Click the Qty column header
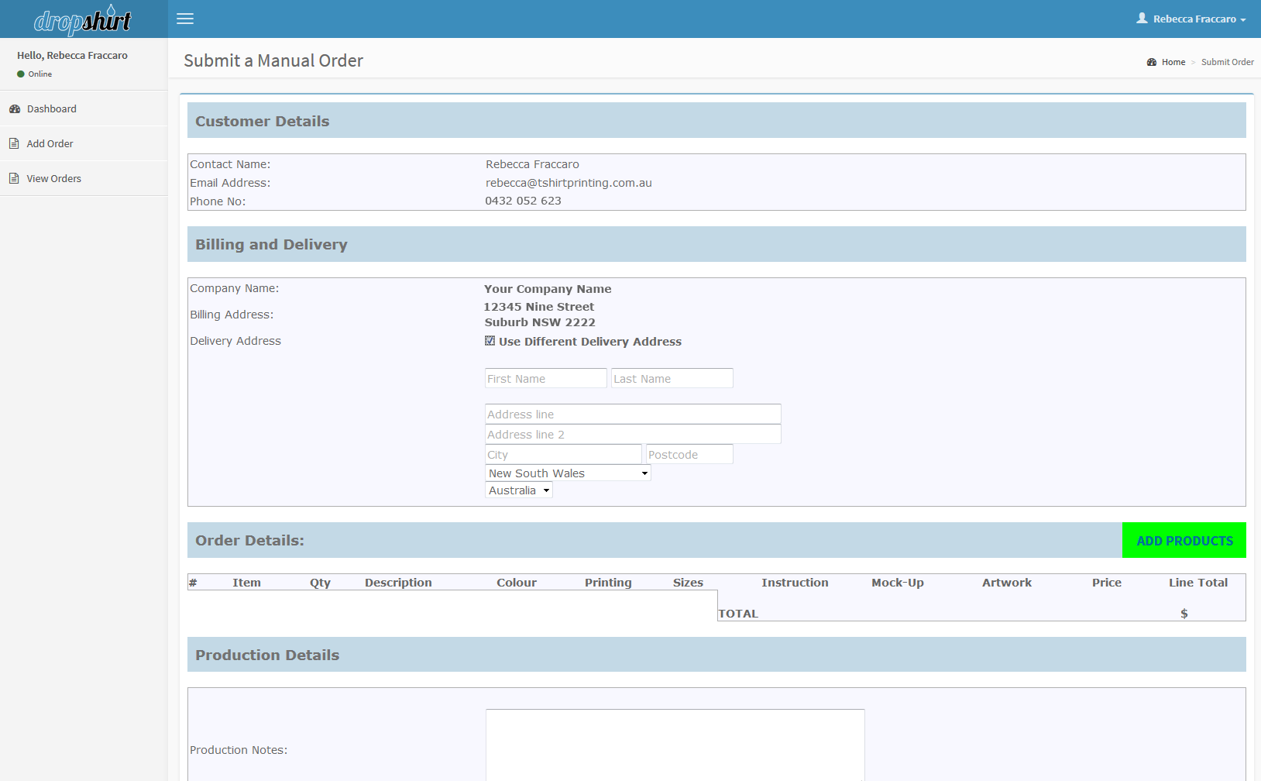Image resolution: width=1261 pixels, height=781 pixels. click(x=320, y=583)
